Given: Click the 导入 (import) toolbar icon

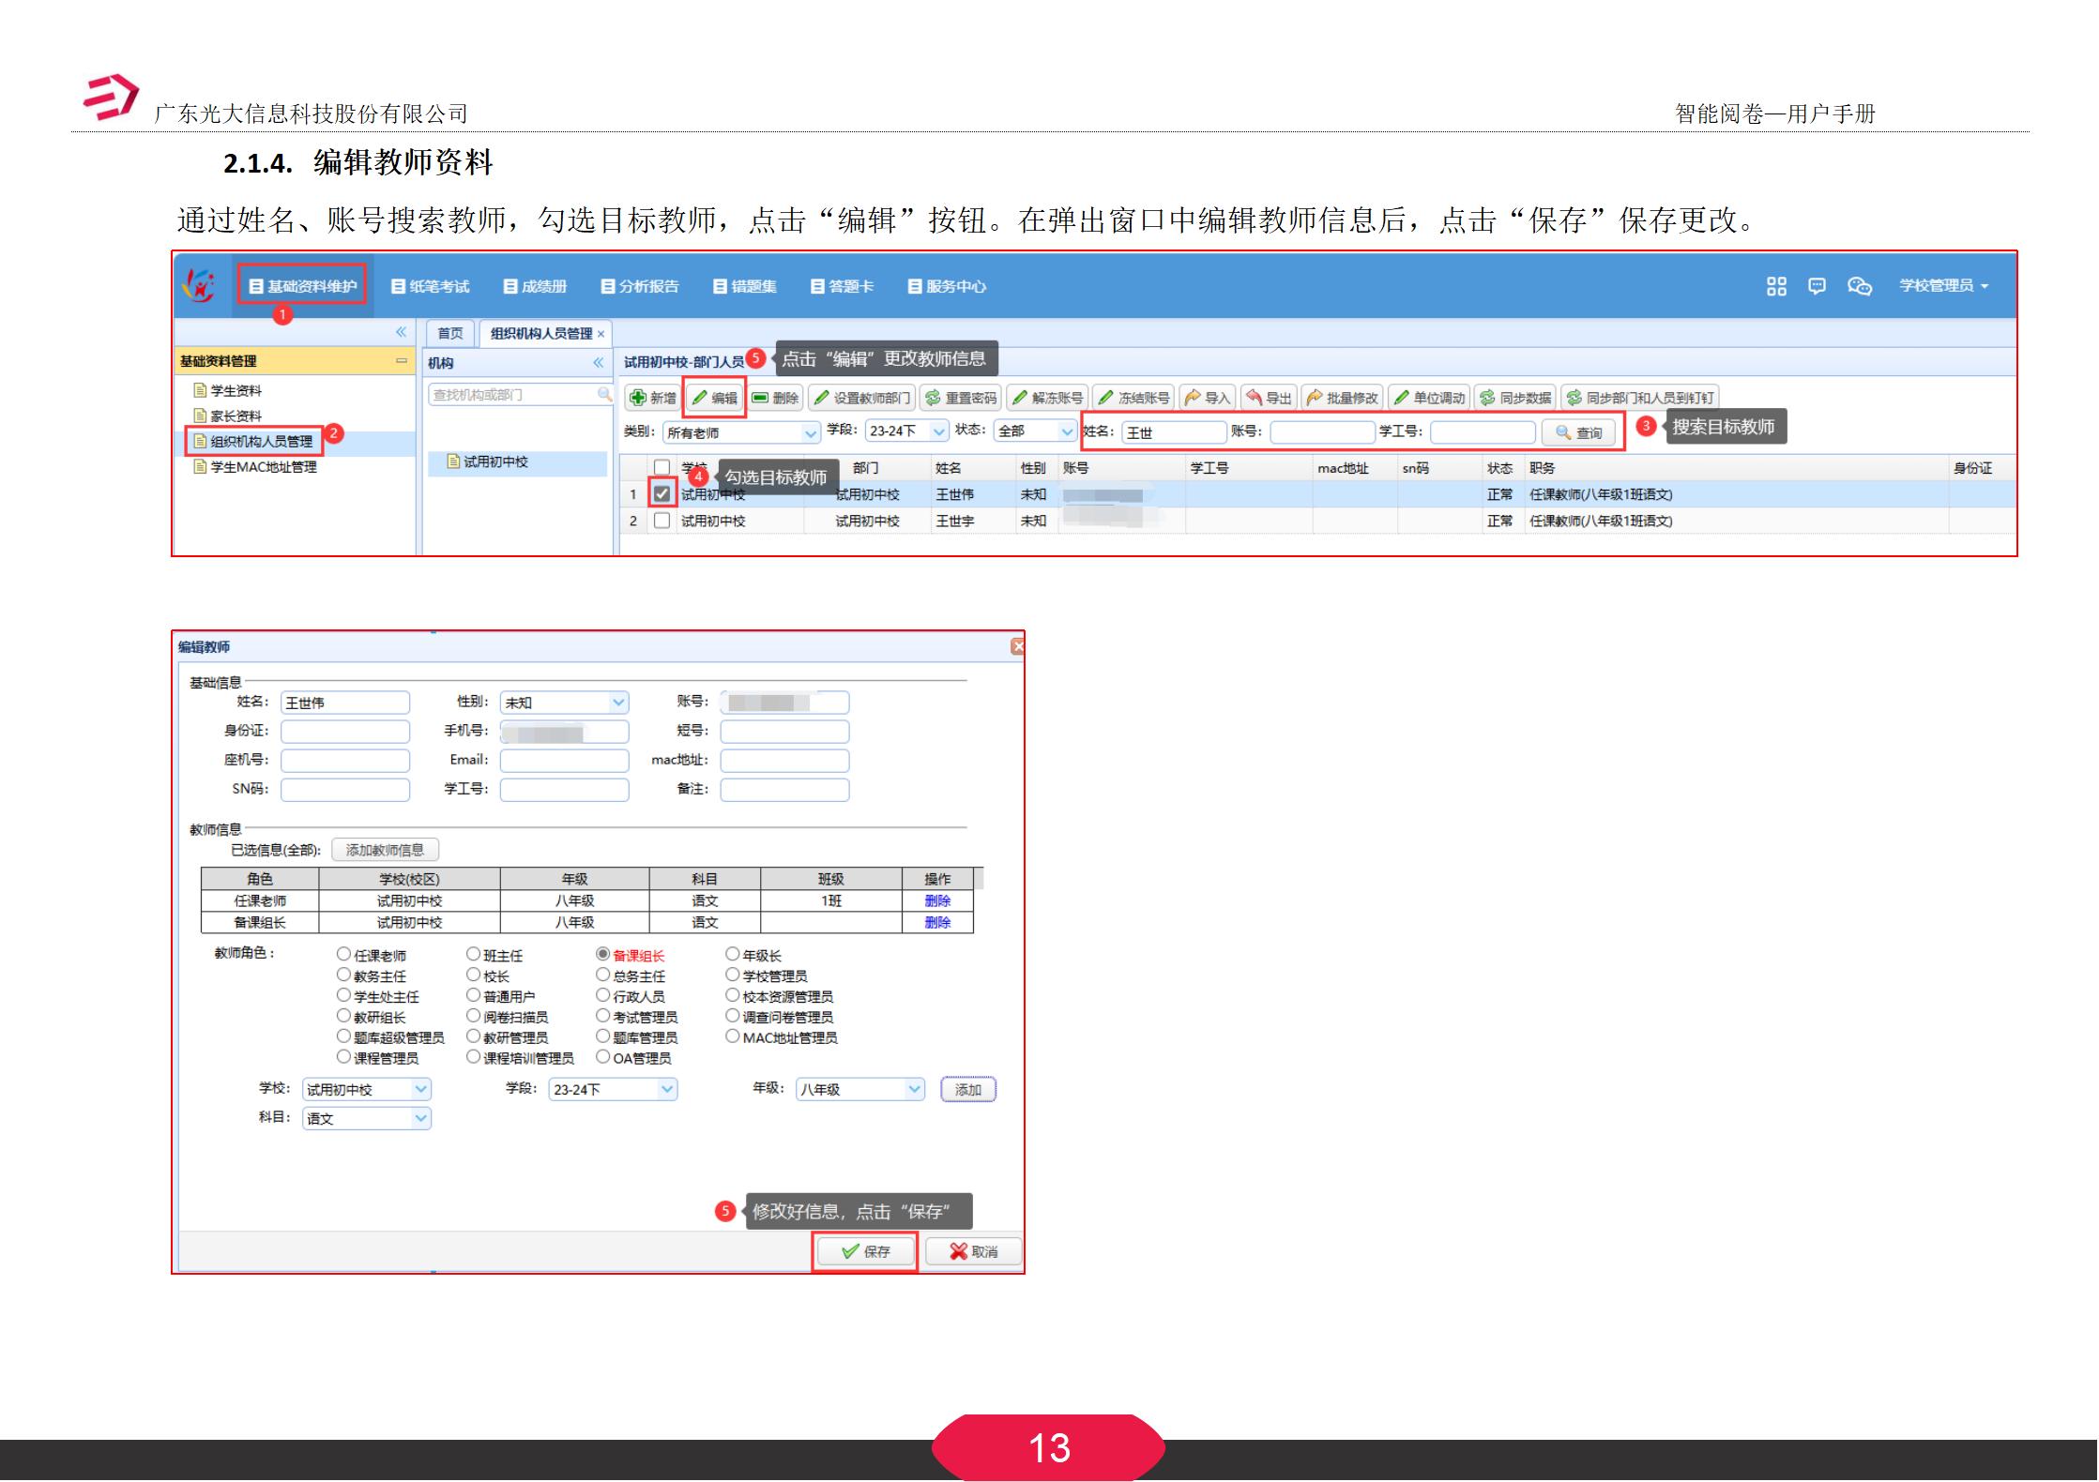Looking at the screenshot, I should point(1207,397).
